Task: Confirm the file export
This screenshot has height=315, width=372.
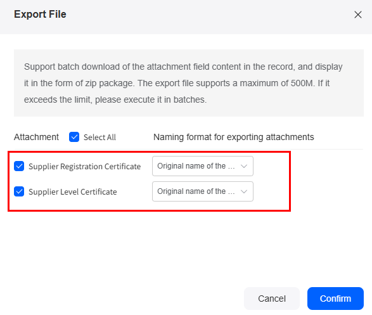Action: tap(335, 299)
